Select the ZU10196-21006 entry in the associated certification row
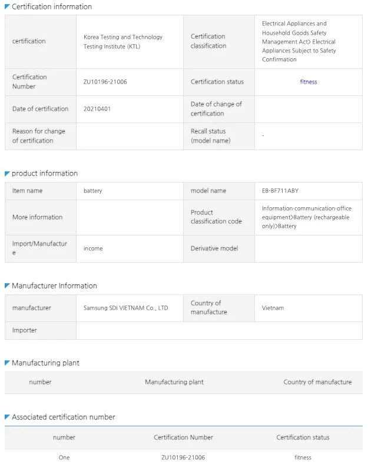This screenshot has height=464, width=368. click(x=183, y=457)
